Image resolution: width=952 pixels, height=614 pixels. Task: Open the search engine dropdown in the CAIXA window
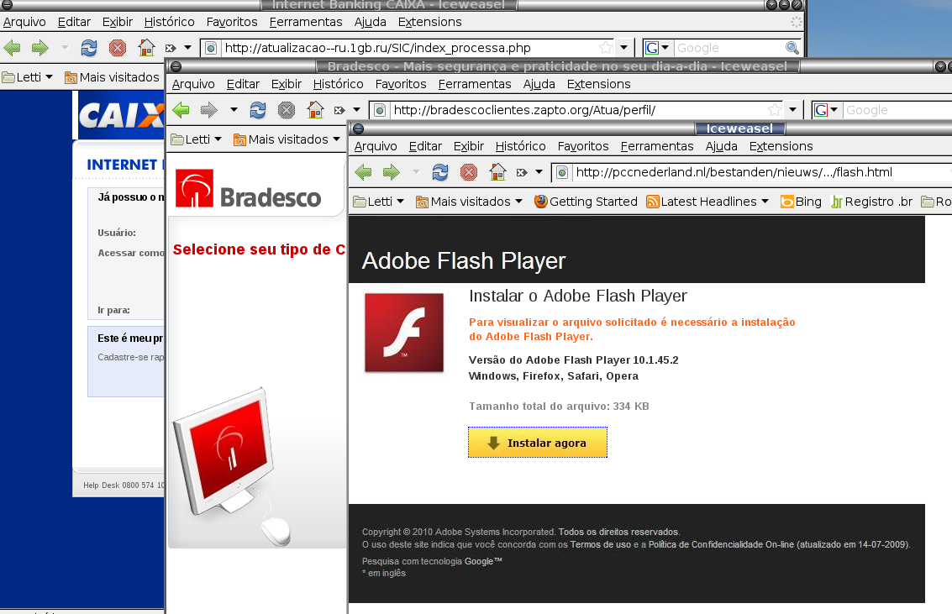point(665,47)
